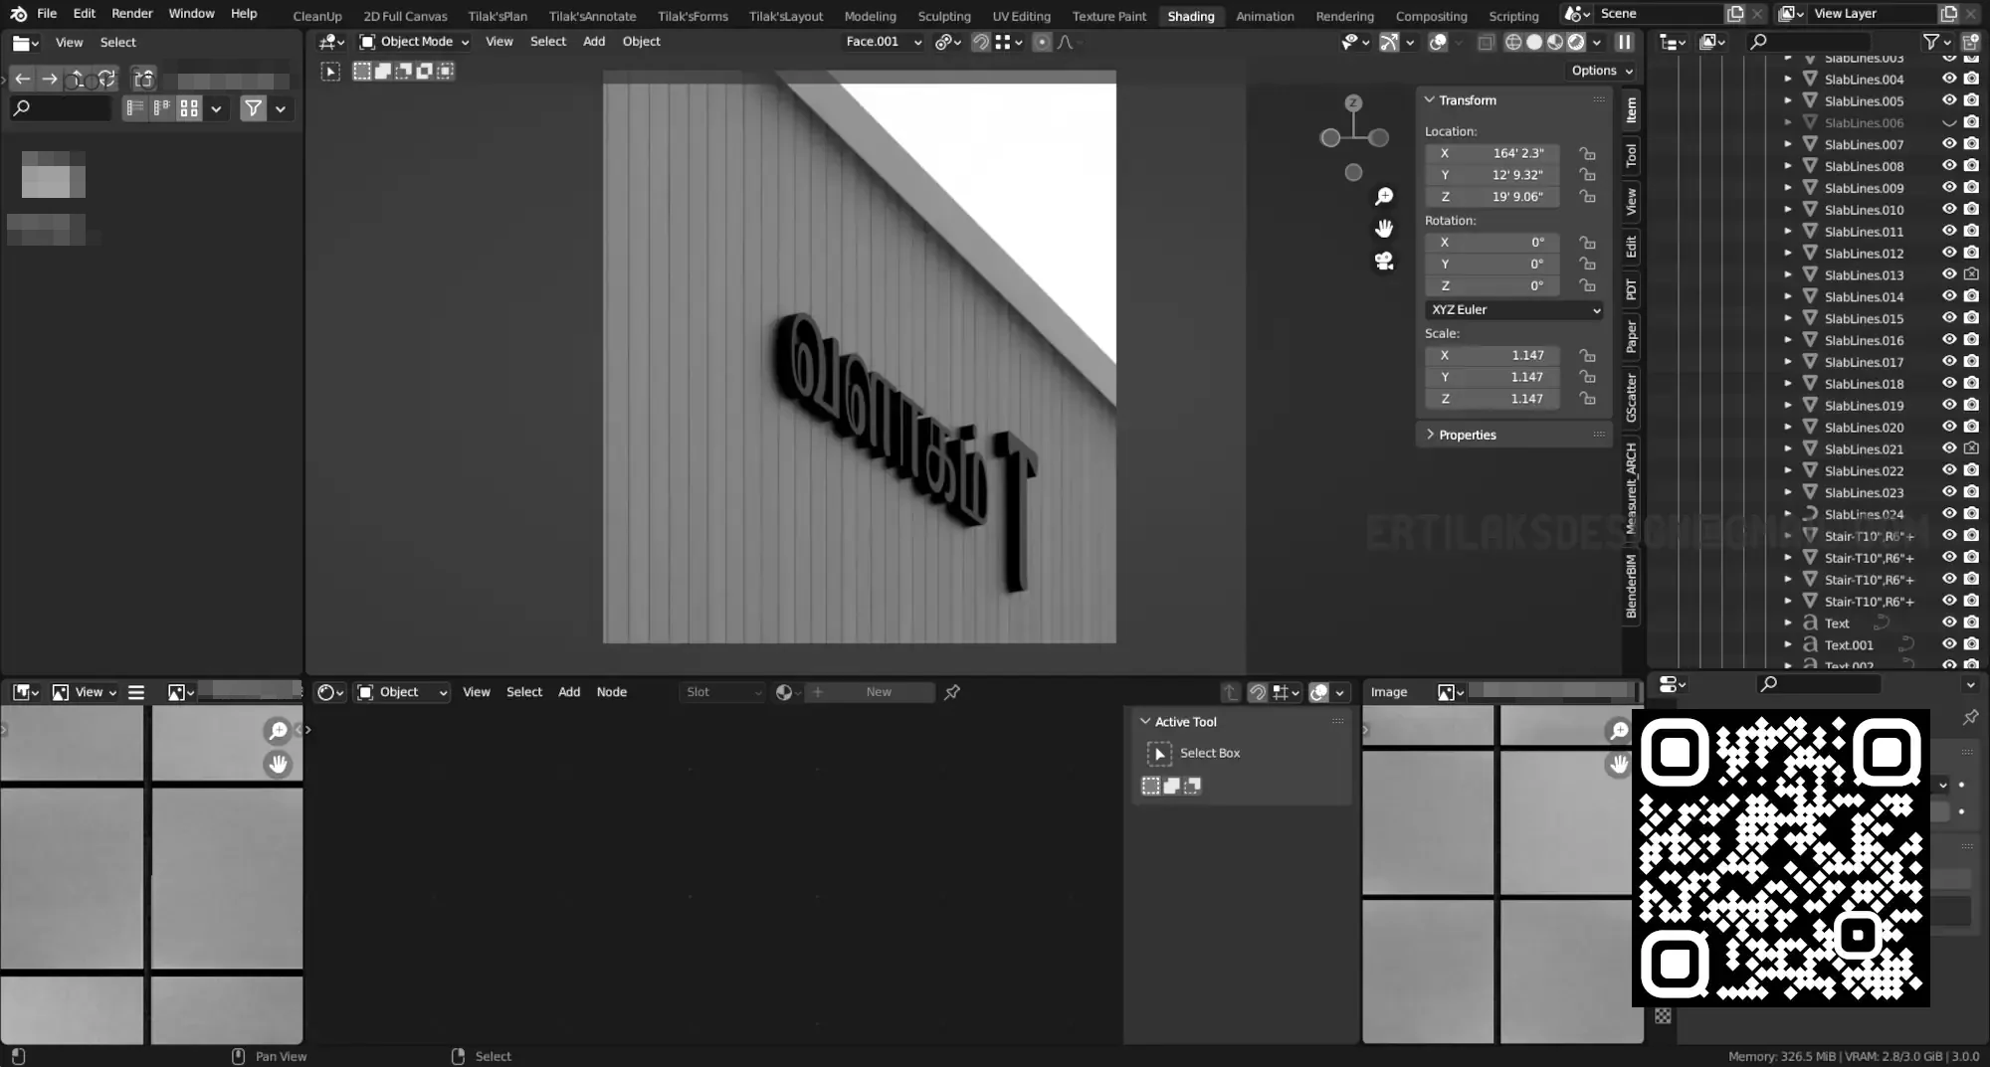The width and height of the screenshot is (1990, 1067).
Task: Switch to the UV Editing workspace tab
Action: click(x=1021, y=16)
